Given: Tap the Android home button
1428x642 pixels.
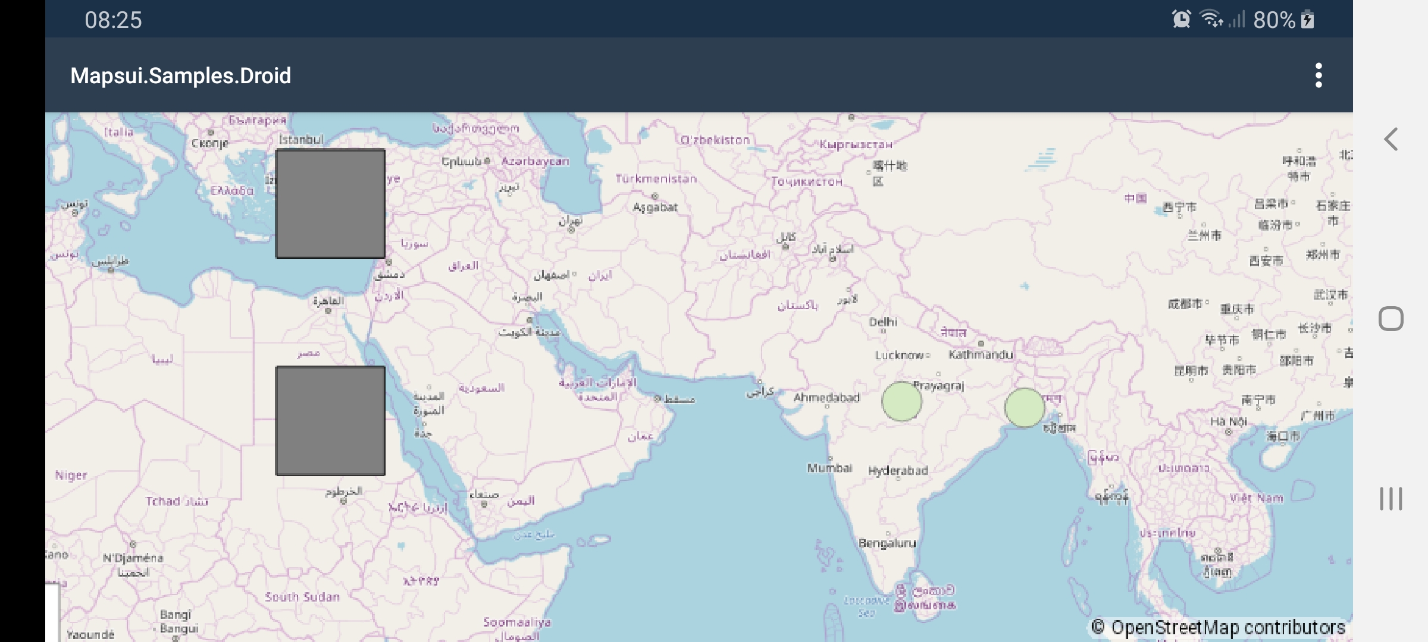Looking at the screenshot, I should [x=1391, y=319].
